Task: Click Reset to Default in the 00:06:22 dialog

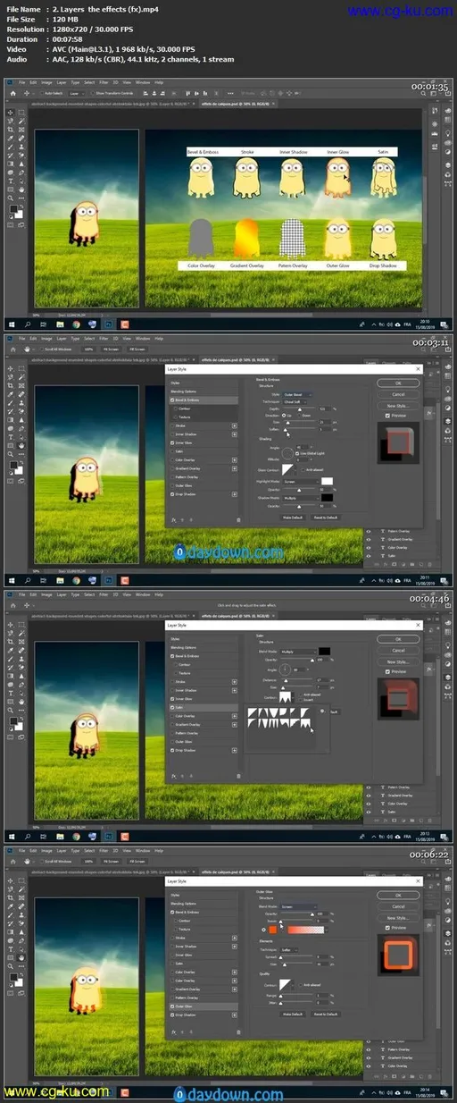Action: pos(327,1013)
